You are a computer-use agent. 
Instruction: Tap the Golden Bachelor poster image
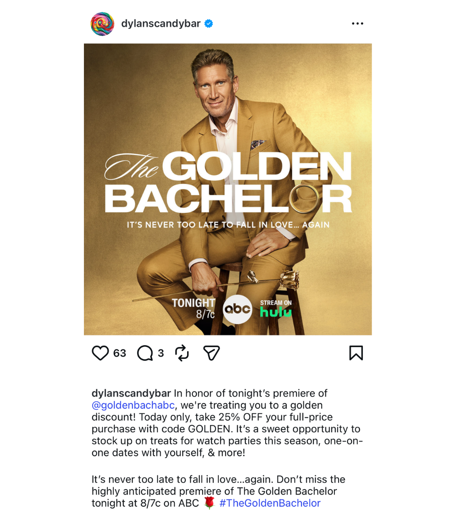coord(228,189)
